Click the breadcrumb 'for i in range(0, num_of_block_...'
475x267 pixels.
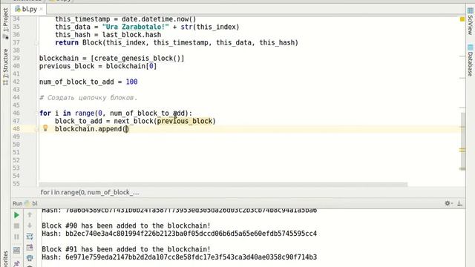click(90, 192)
